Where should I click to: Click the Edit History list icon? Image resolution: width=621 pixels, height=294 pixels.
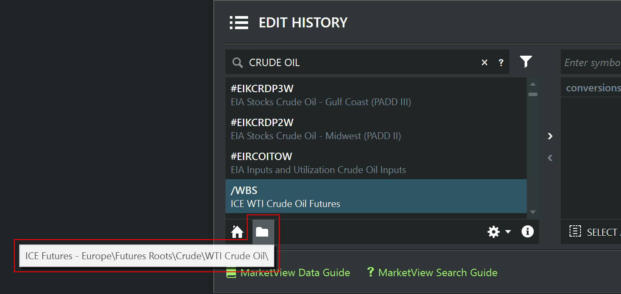239,23
